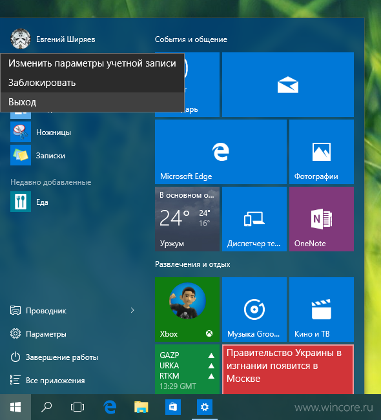Open the OneNote tile
Image resolution: width=381 pixels, height=420 pixels.
pyautogui.click(x=322, y=219)
